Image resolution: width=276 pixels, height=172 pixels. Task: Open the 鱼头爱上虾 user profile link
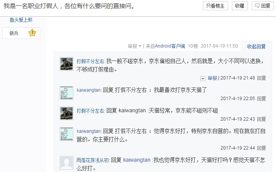[21, 20]
